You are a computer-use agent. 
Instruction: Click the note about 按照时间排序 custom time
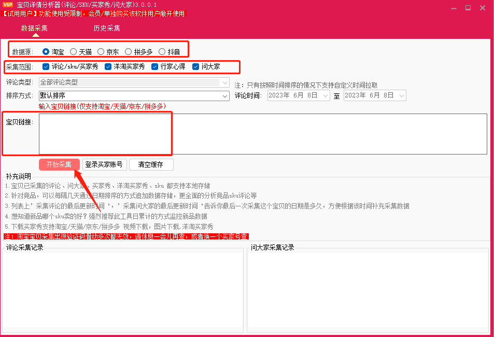pos(306,85)
